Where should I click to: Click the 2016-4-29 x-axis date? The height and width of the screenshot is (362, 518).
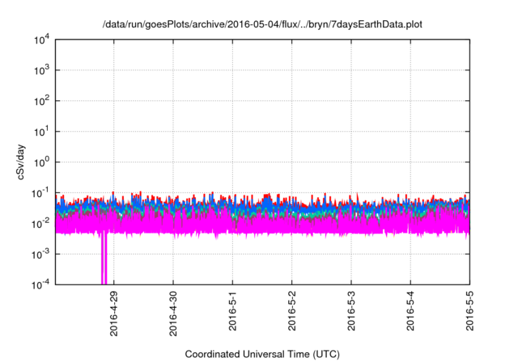[x=113, y=314]
